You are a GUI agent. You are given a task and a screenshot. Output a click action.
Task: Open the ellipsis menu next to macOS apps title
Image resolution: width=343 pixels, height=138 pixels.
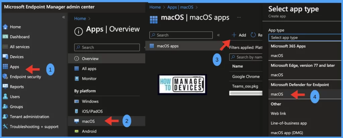click(x=239, y=17)
